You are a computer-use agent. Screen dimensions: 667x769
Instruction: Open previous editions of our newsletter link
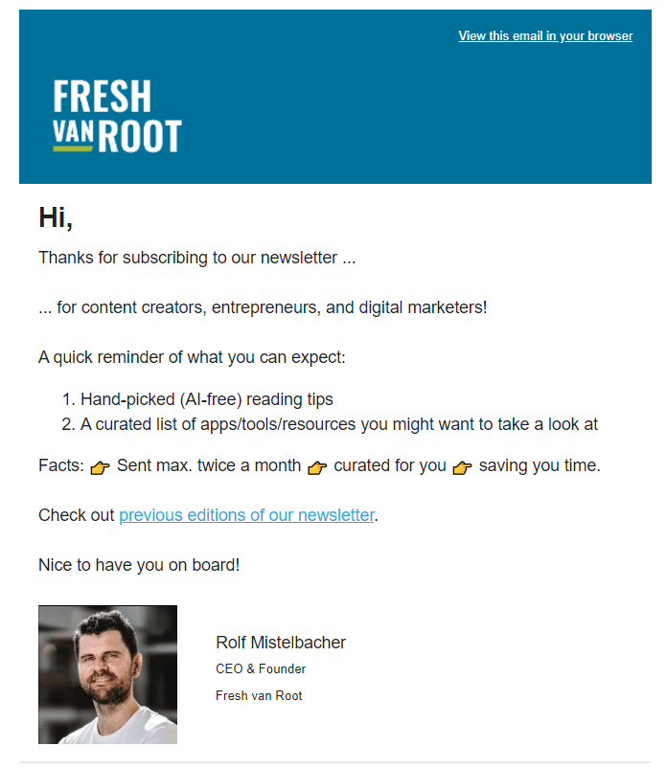pos(246,515)
